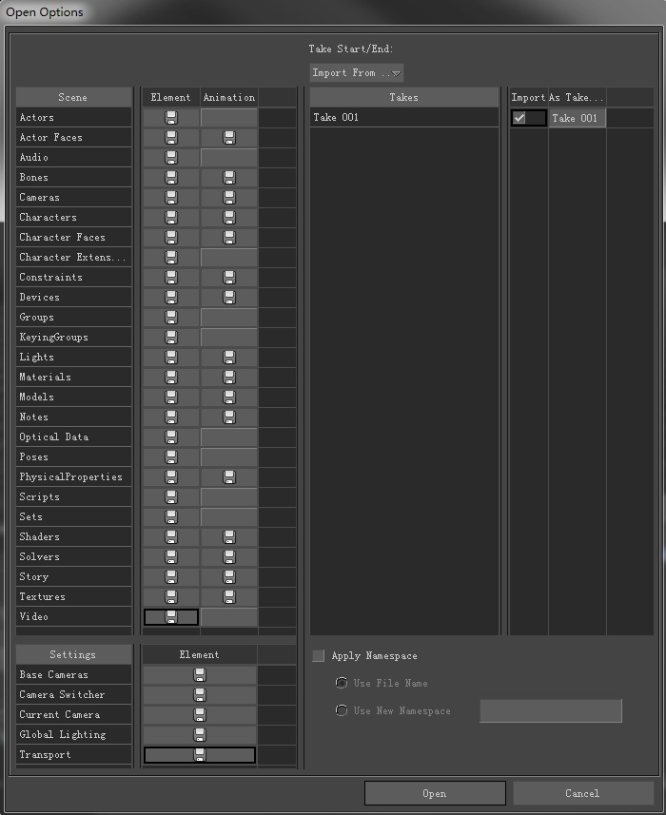Toggle Base Cameras settings element icon

(x=200, y=674)
